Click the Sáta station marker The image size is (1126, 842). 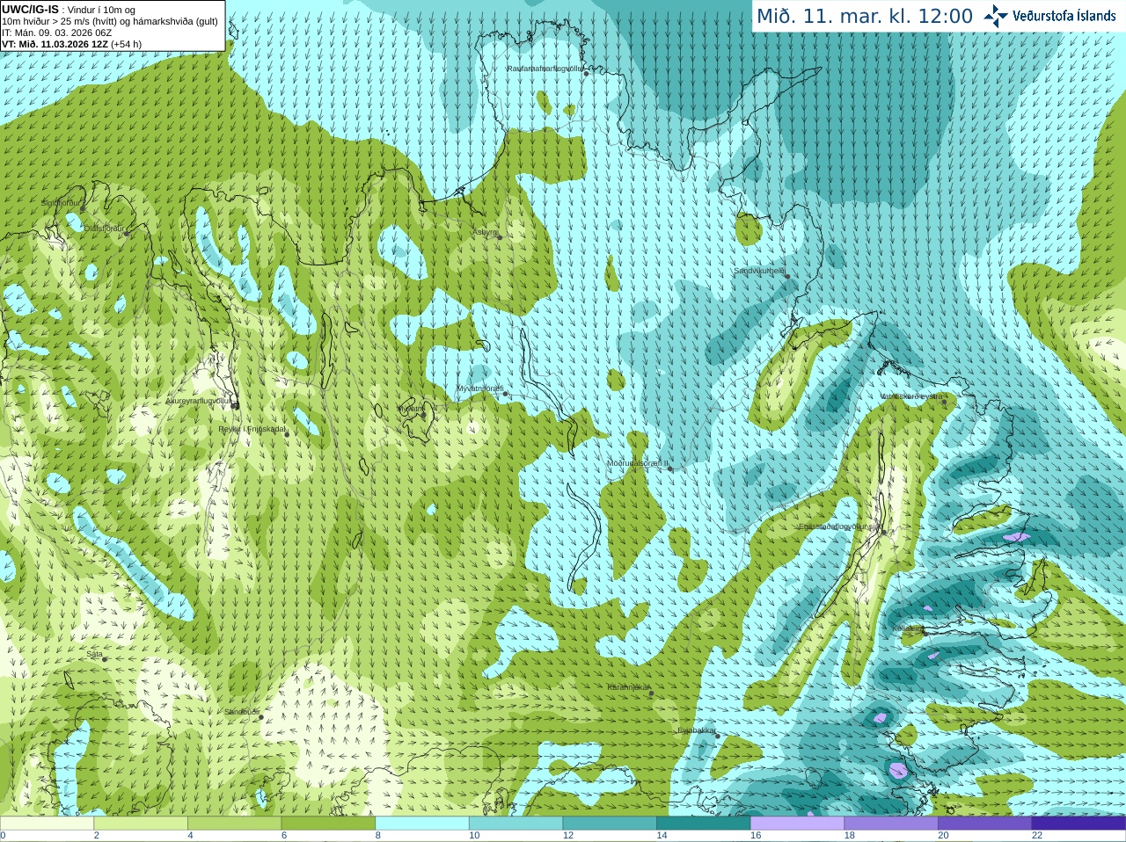(x=105, y=659)
